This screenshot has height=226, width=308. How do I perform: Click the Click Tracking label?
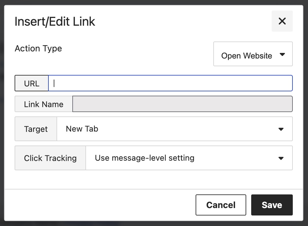point(50,158)
